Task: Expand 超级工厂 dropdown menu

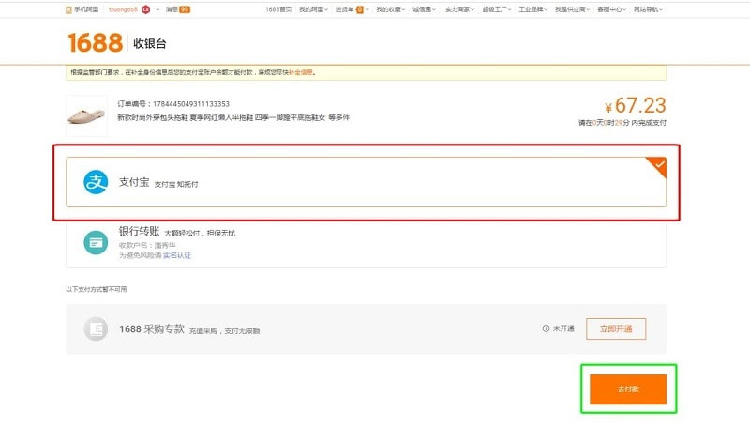Action: 497,9
